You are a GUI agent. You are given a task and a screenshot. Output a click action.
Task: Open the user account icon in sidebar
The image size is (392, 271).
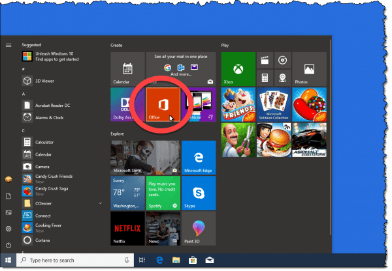8,180
